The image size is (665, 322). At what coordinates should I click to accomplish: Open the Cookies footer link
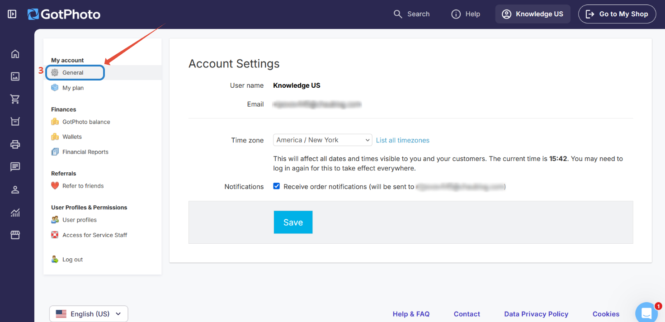tap(606, 314)
